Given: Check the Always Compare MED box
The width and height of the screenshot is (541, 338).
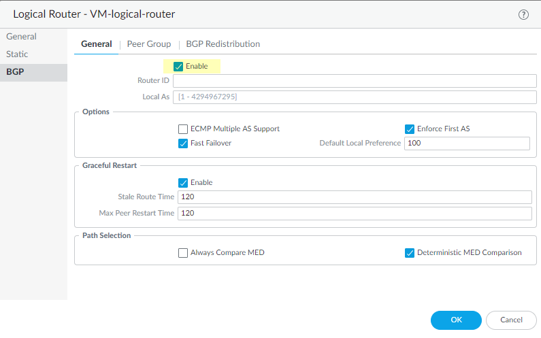Looking at the screenshot, I should 183,253.
